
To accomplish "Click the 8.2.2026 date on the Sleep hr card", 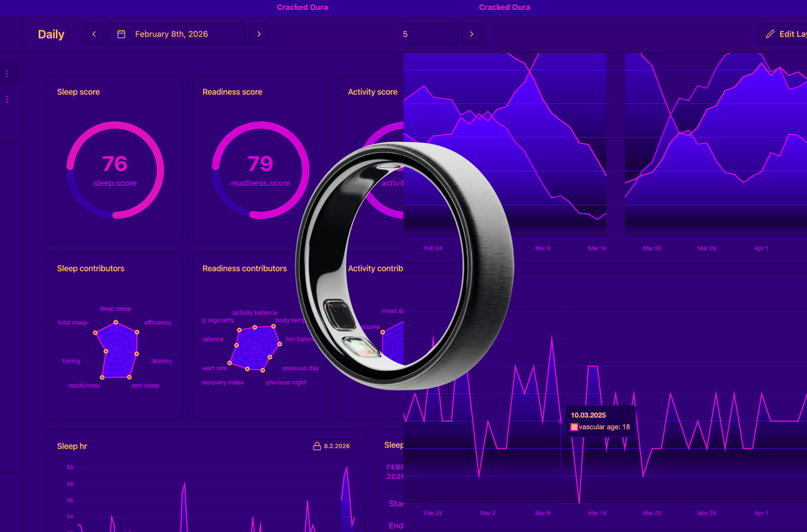I will (x=338, y=446).
